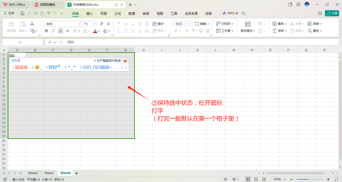Click the confirm checkmark in formula bar
Viewport: 342px width, 182px height.
(55, 42)
